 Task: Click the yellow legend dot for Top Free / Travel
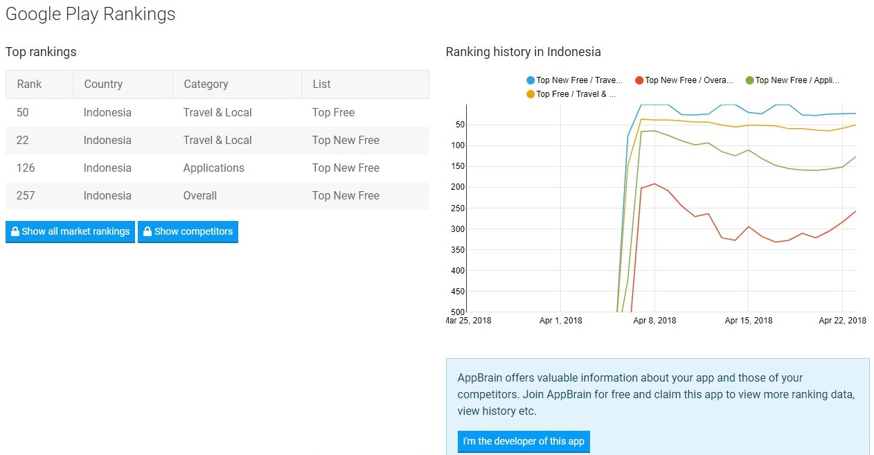531,94
